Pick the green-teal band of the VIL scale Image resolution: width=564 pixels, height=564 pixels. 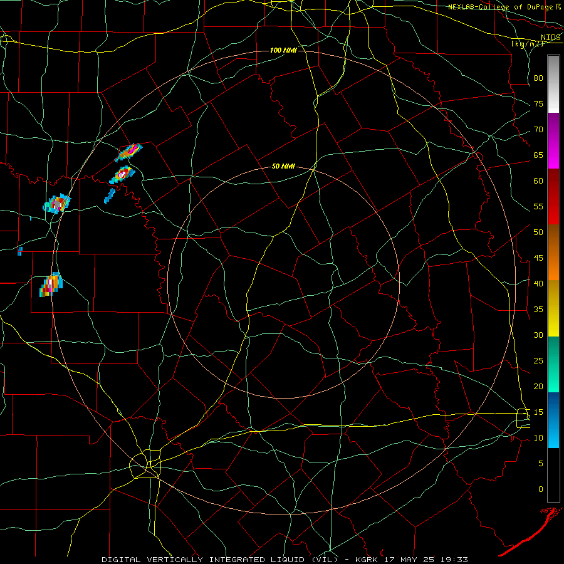553,364
